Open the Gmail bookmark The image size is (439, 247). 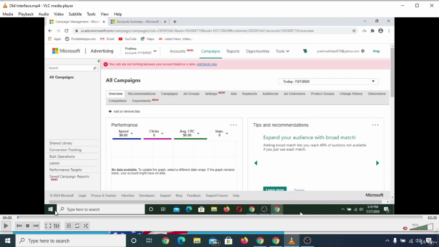tap(107, 39)
